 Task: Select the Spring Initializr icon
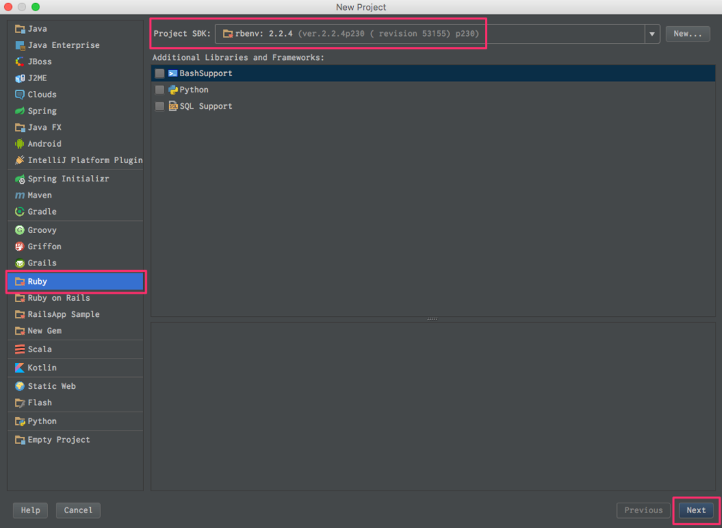pyautogui.click(x=20, y=179)
